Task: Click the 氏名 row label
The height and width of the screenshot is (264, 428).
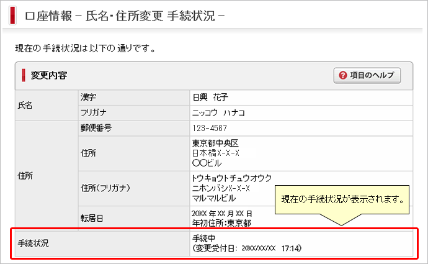Action: click(26, 105)
